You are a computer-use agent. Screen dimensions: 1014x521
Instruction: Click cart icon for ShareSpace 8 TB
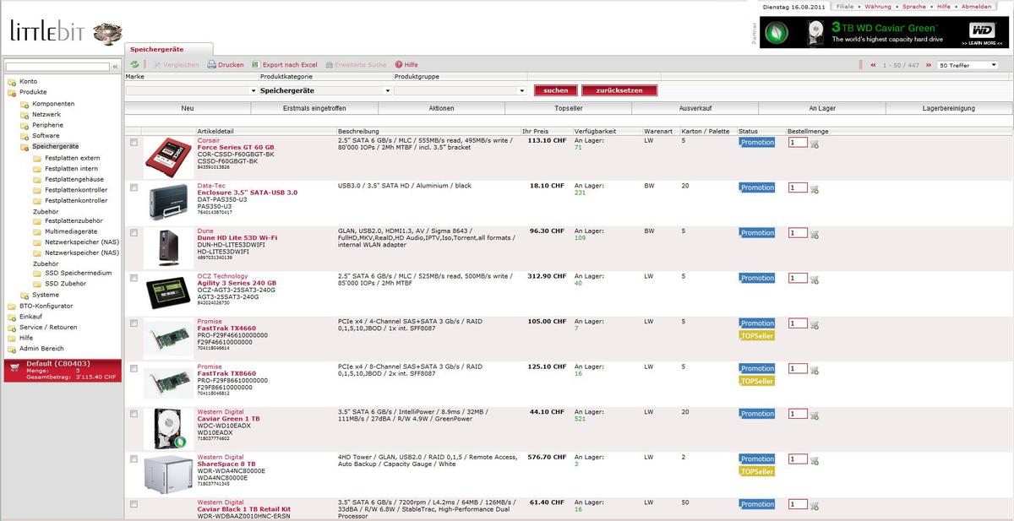[815, 459]
